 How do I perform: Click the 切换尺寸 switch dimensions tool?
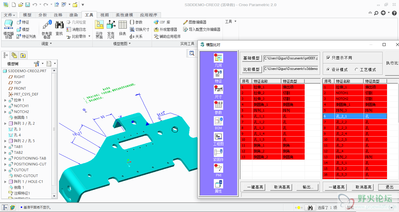[139, 29]
